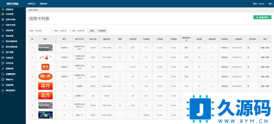Focus the 产品名称 search field

(x=40, y=31)
